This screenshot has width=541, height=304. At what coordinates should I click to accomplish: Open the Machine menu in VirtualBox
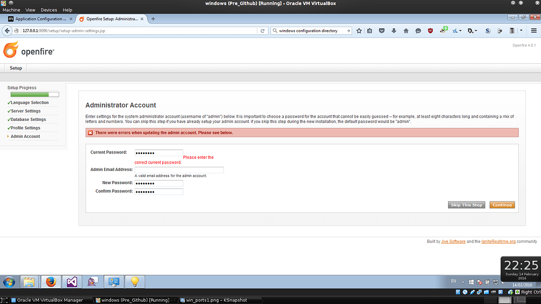[11, 9]
